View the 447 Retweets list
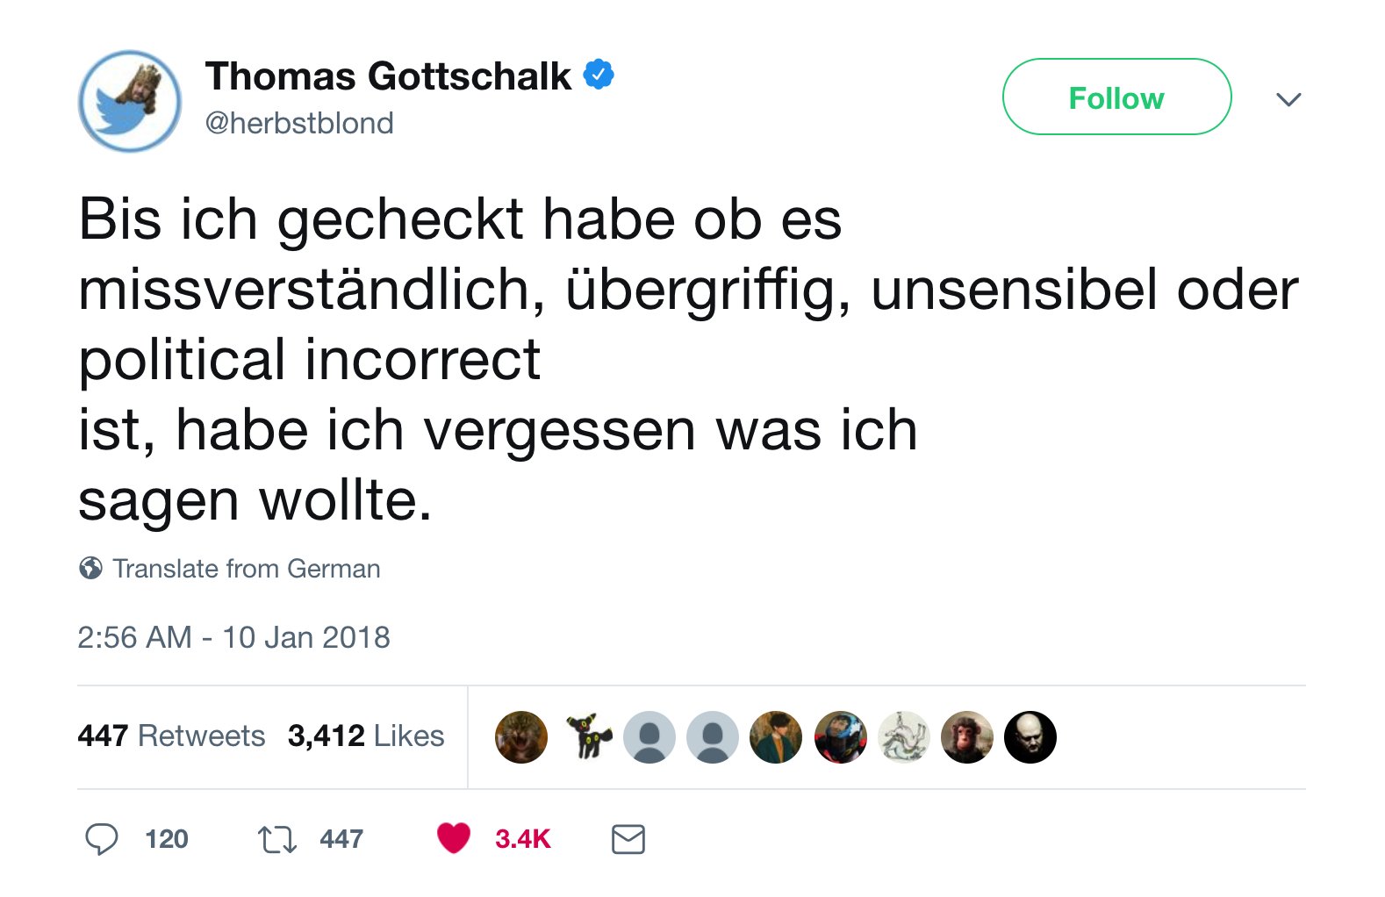Viewport: 1385px width, 897px height. (171, 736)
